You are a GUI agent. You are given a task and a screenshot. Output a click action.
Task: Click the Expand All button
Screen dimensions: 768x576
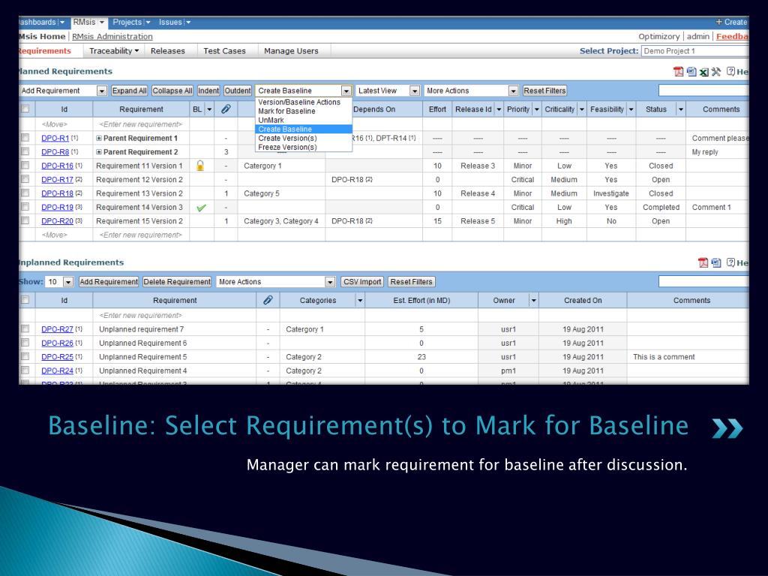(x=129, y=91)
